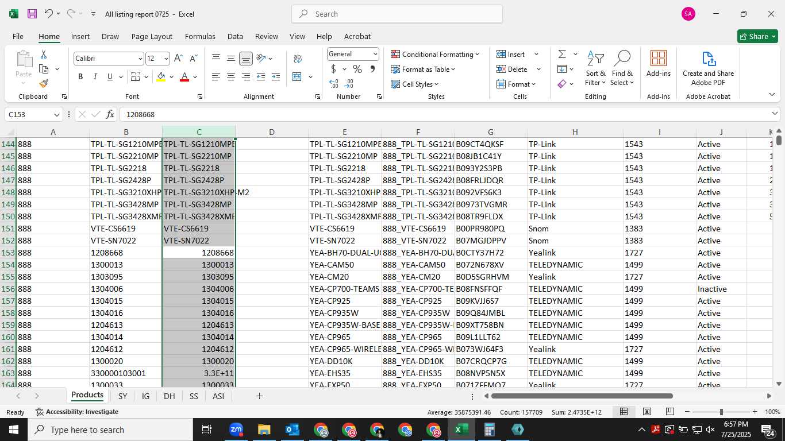This screenshot has height=441, width=785.
Task: Add a new sheet with plus button
Action: [x=259, y=396]
